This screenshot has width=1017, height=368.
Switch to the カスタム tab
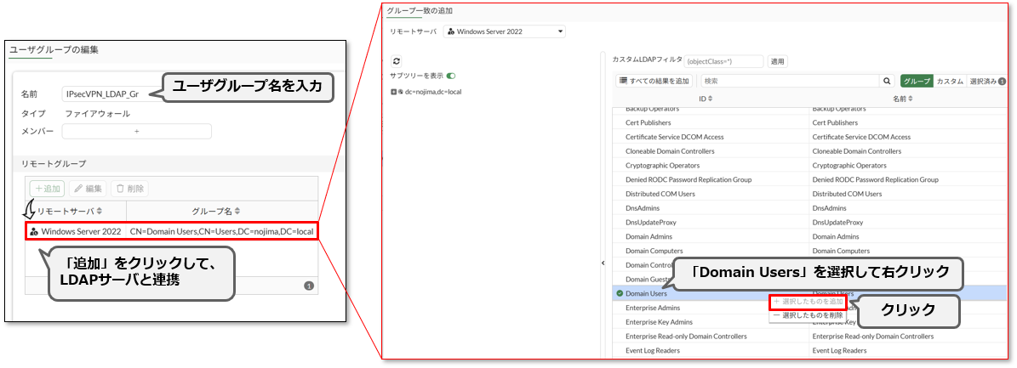949,81
